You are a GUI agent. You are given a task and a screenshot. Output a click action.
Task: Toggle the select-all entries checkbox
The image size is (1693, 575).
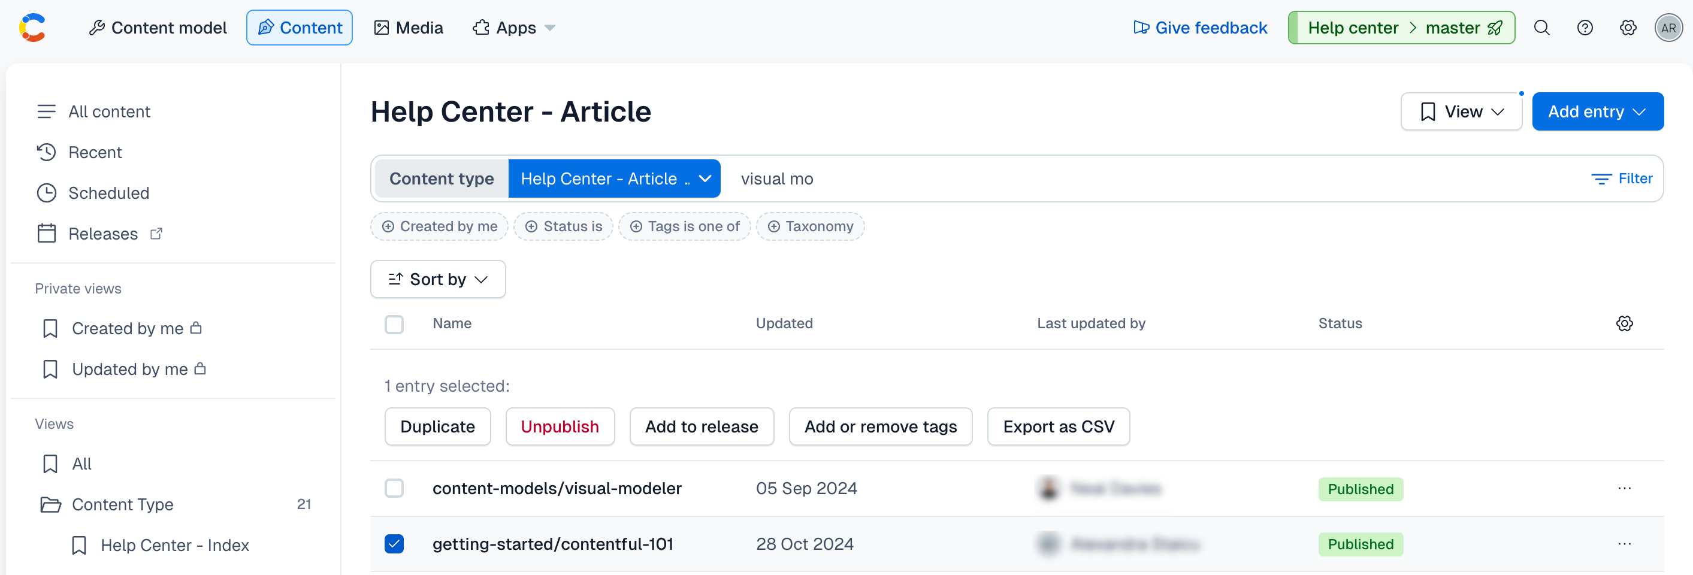point(394,324)
